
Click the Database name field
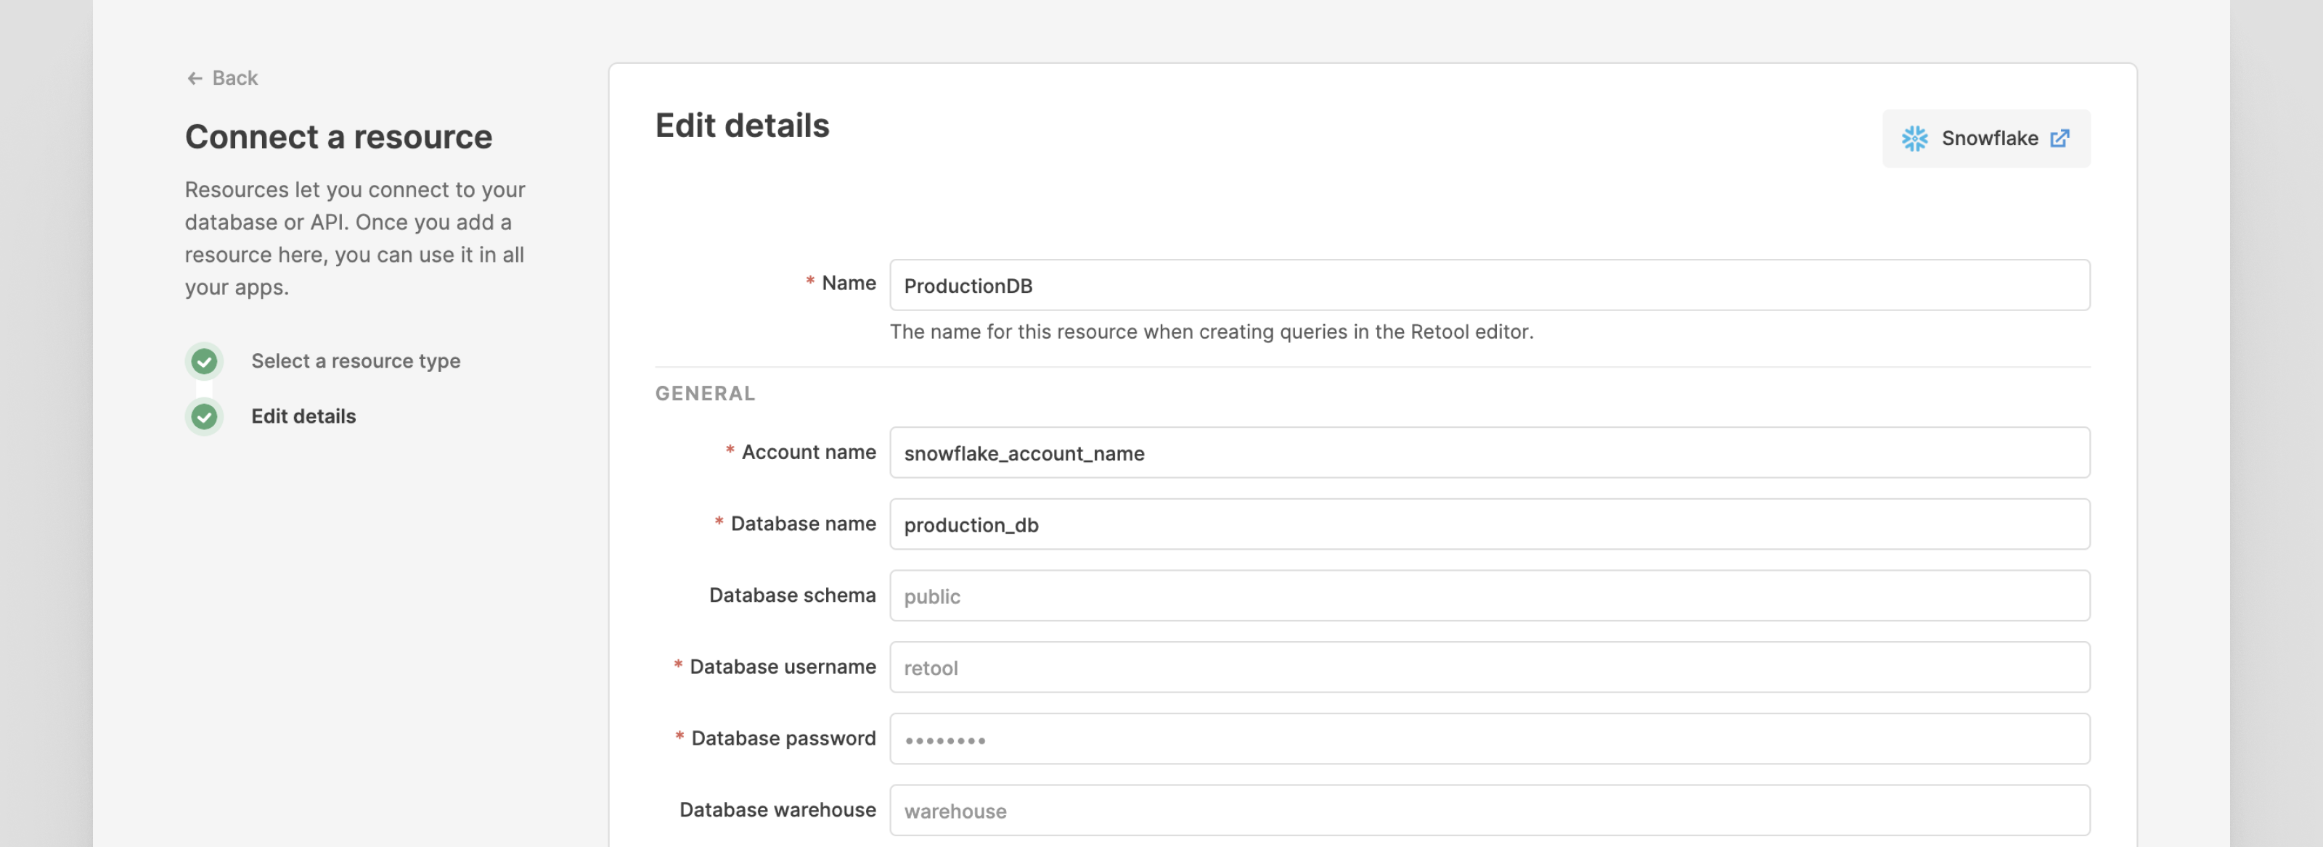tap(1488, 524)
